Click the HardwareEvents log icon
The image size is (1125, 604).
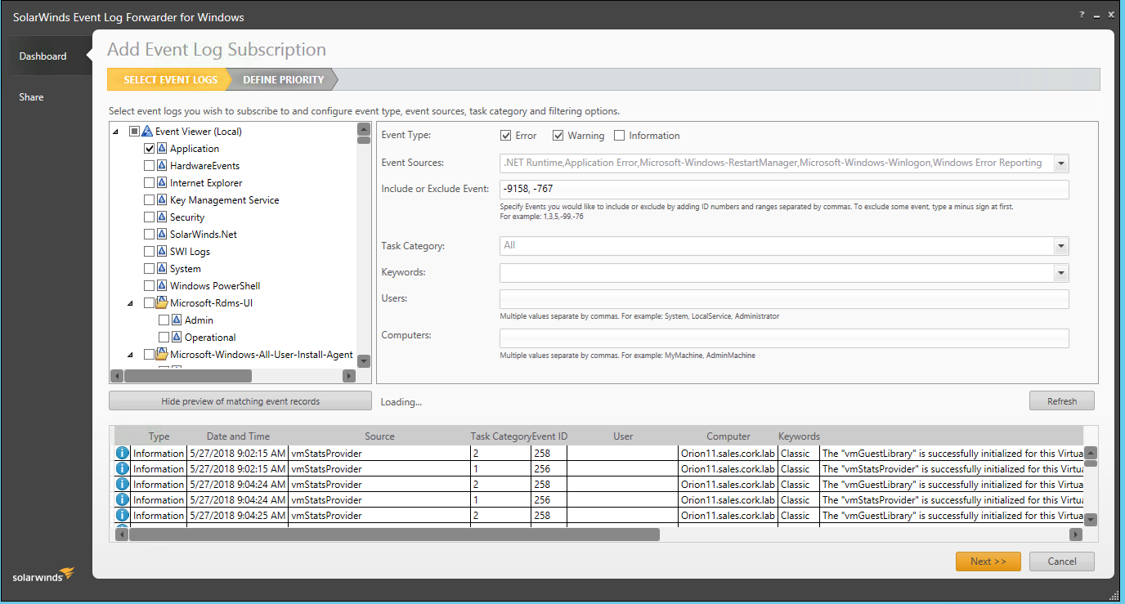pos(163,165)
